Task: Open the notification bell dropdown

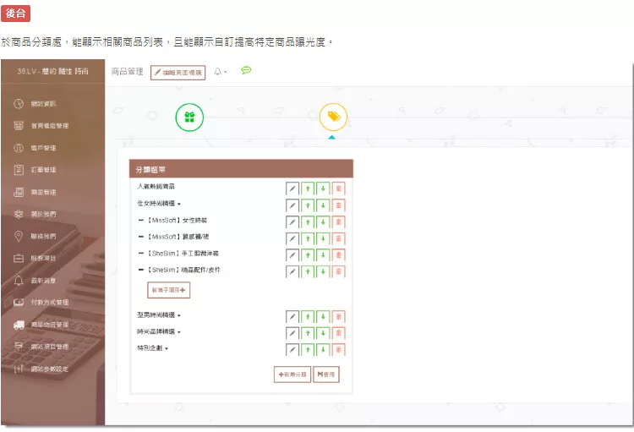Action: click(220, 73)
